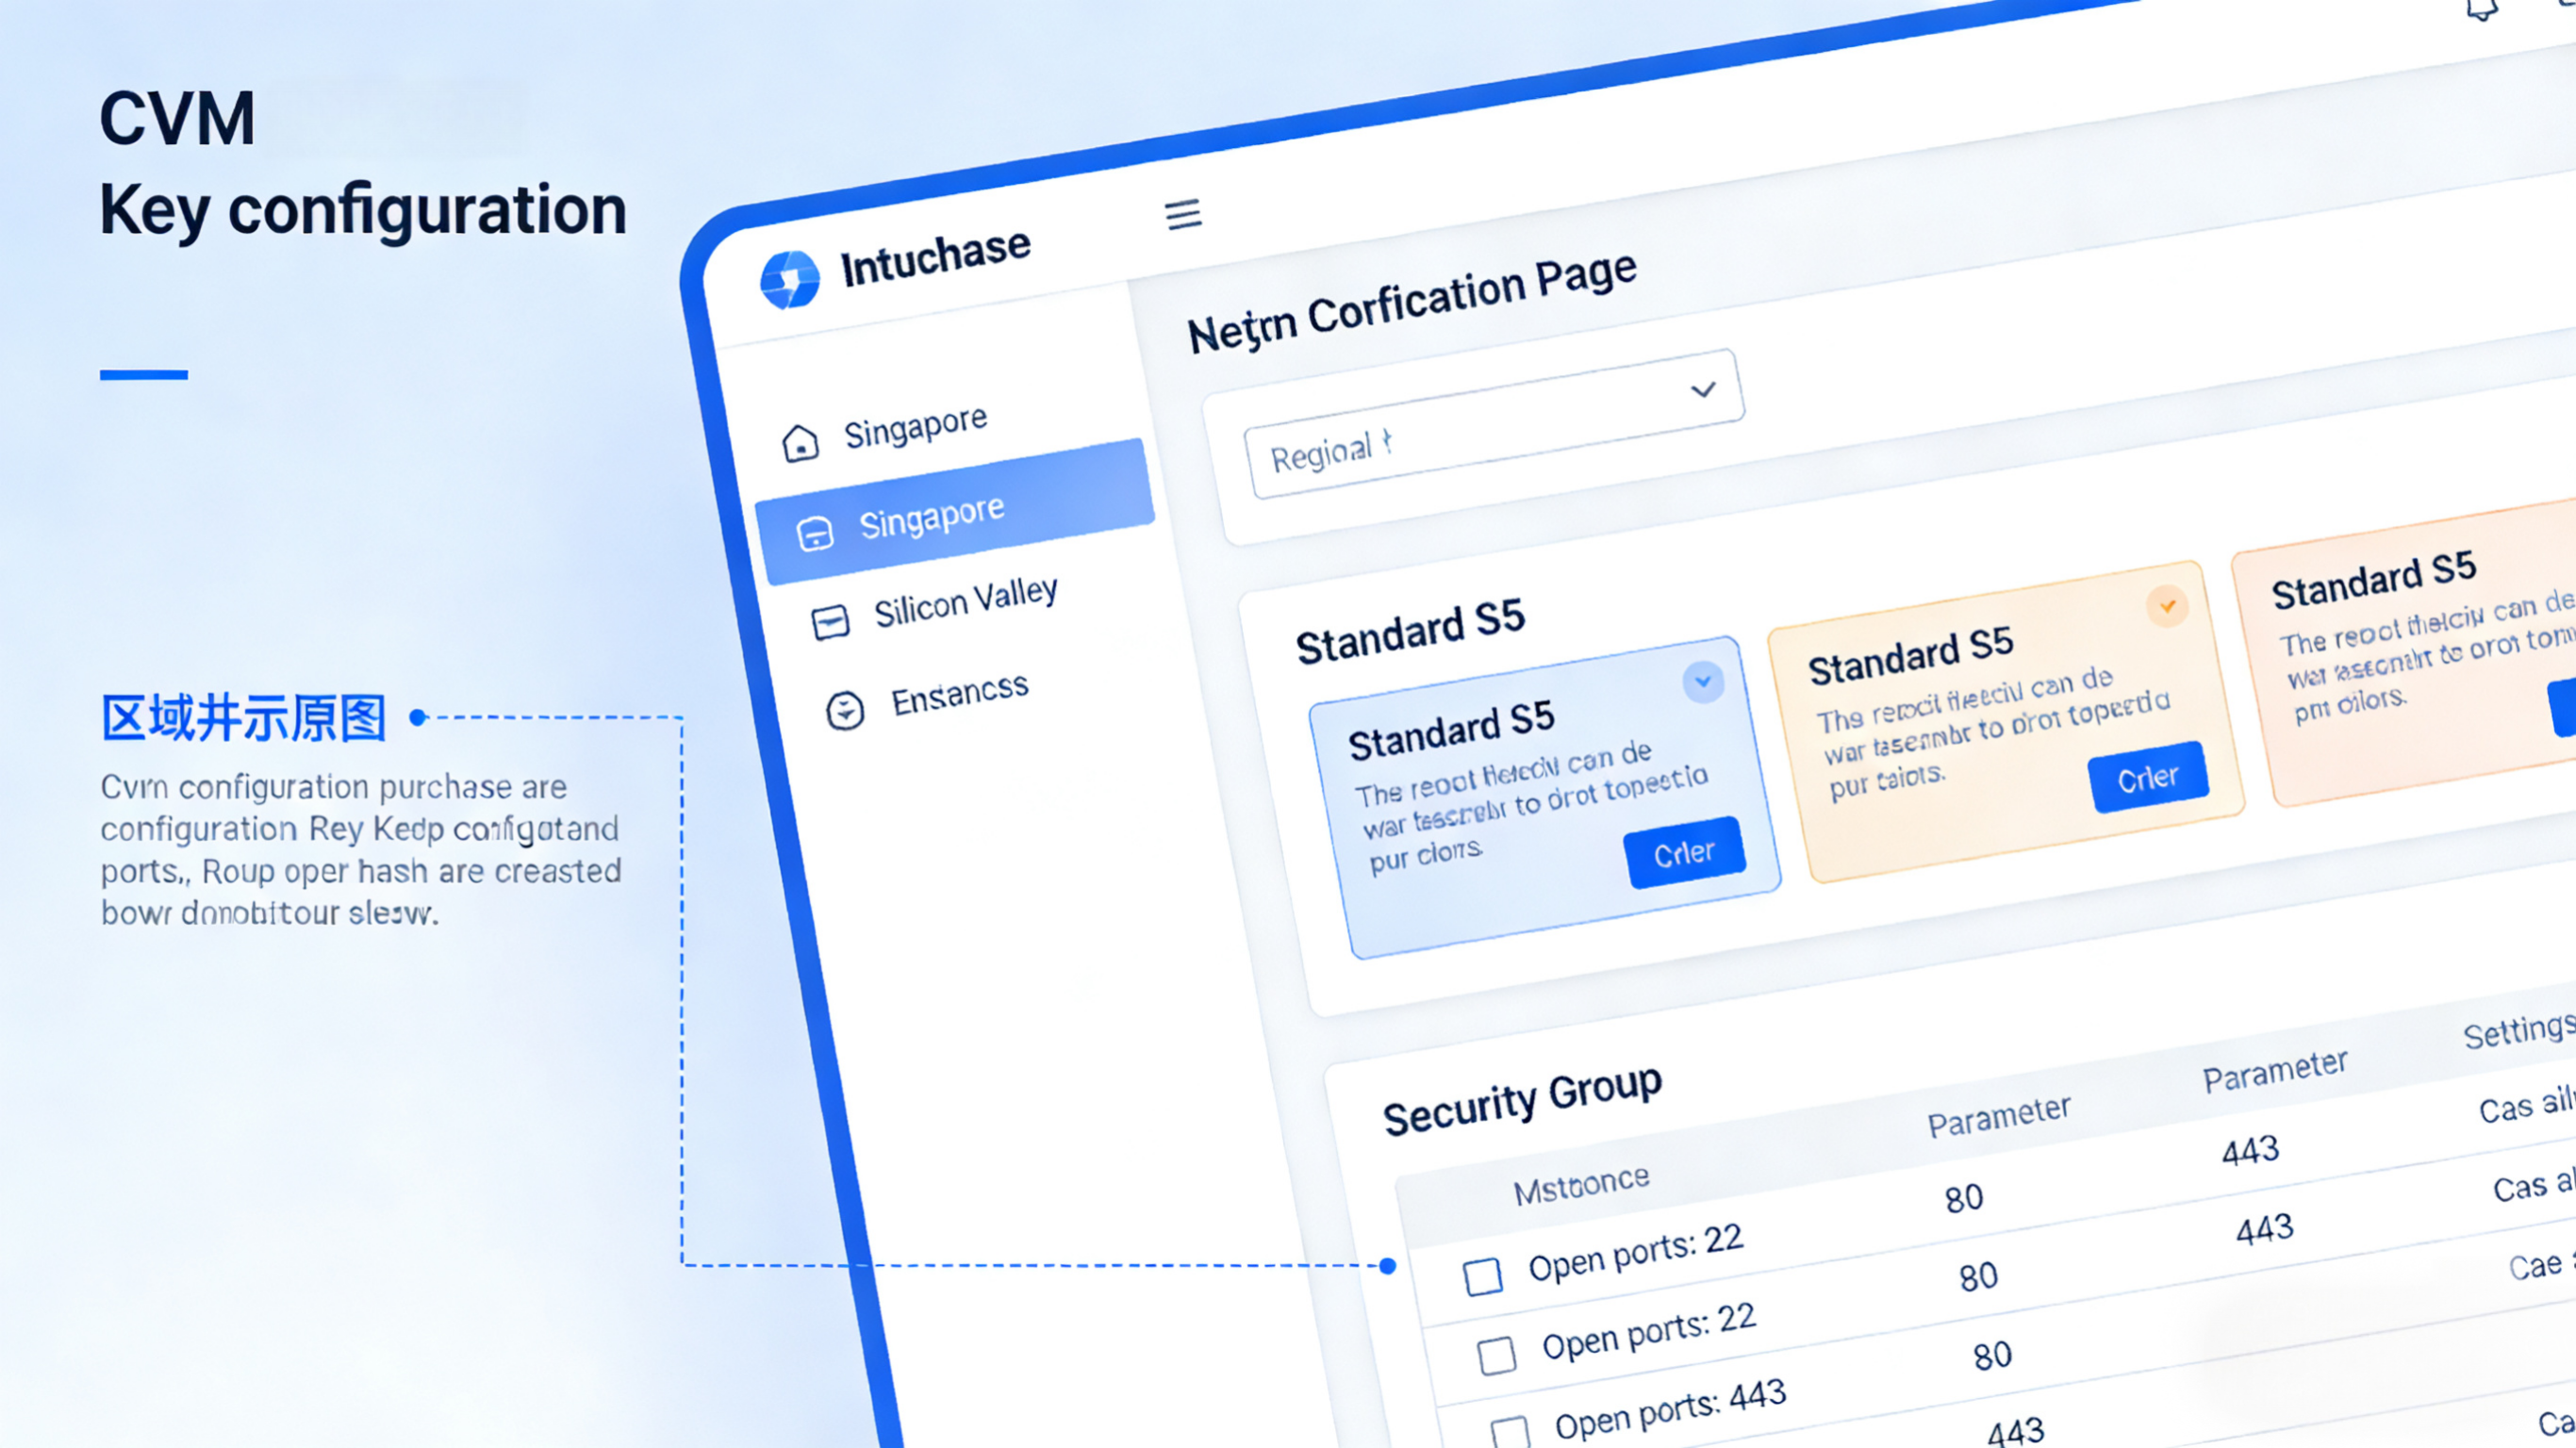Click the Intuchase logo icon

tap(790, 279)
